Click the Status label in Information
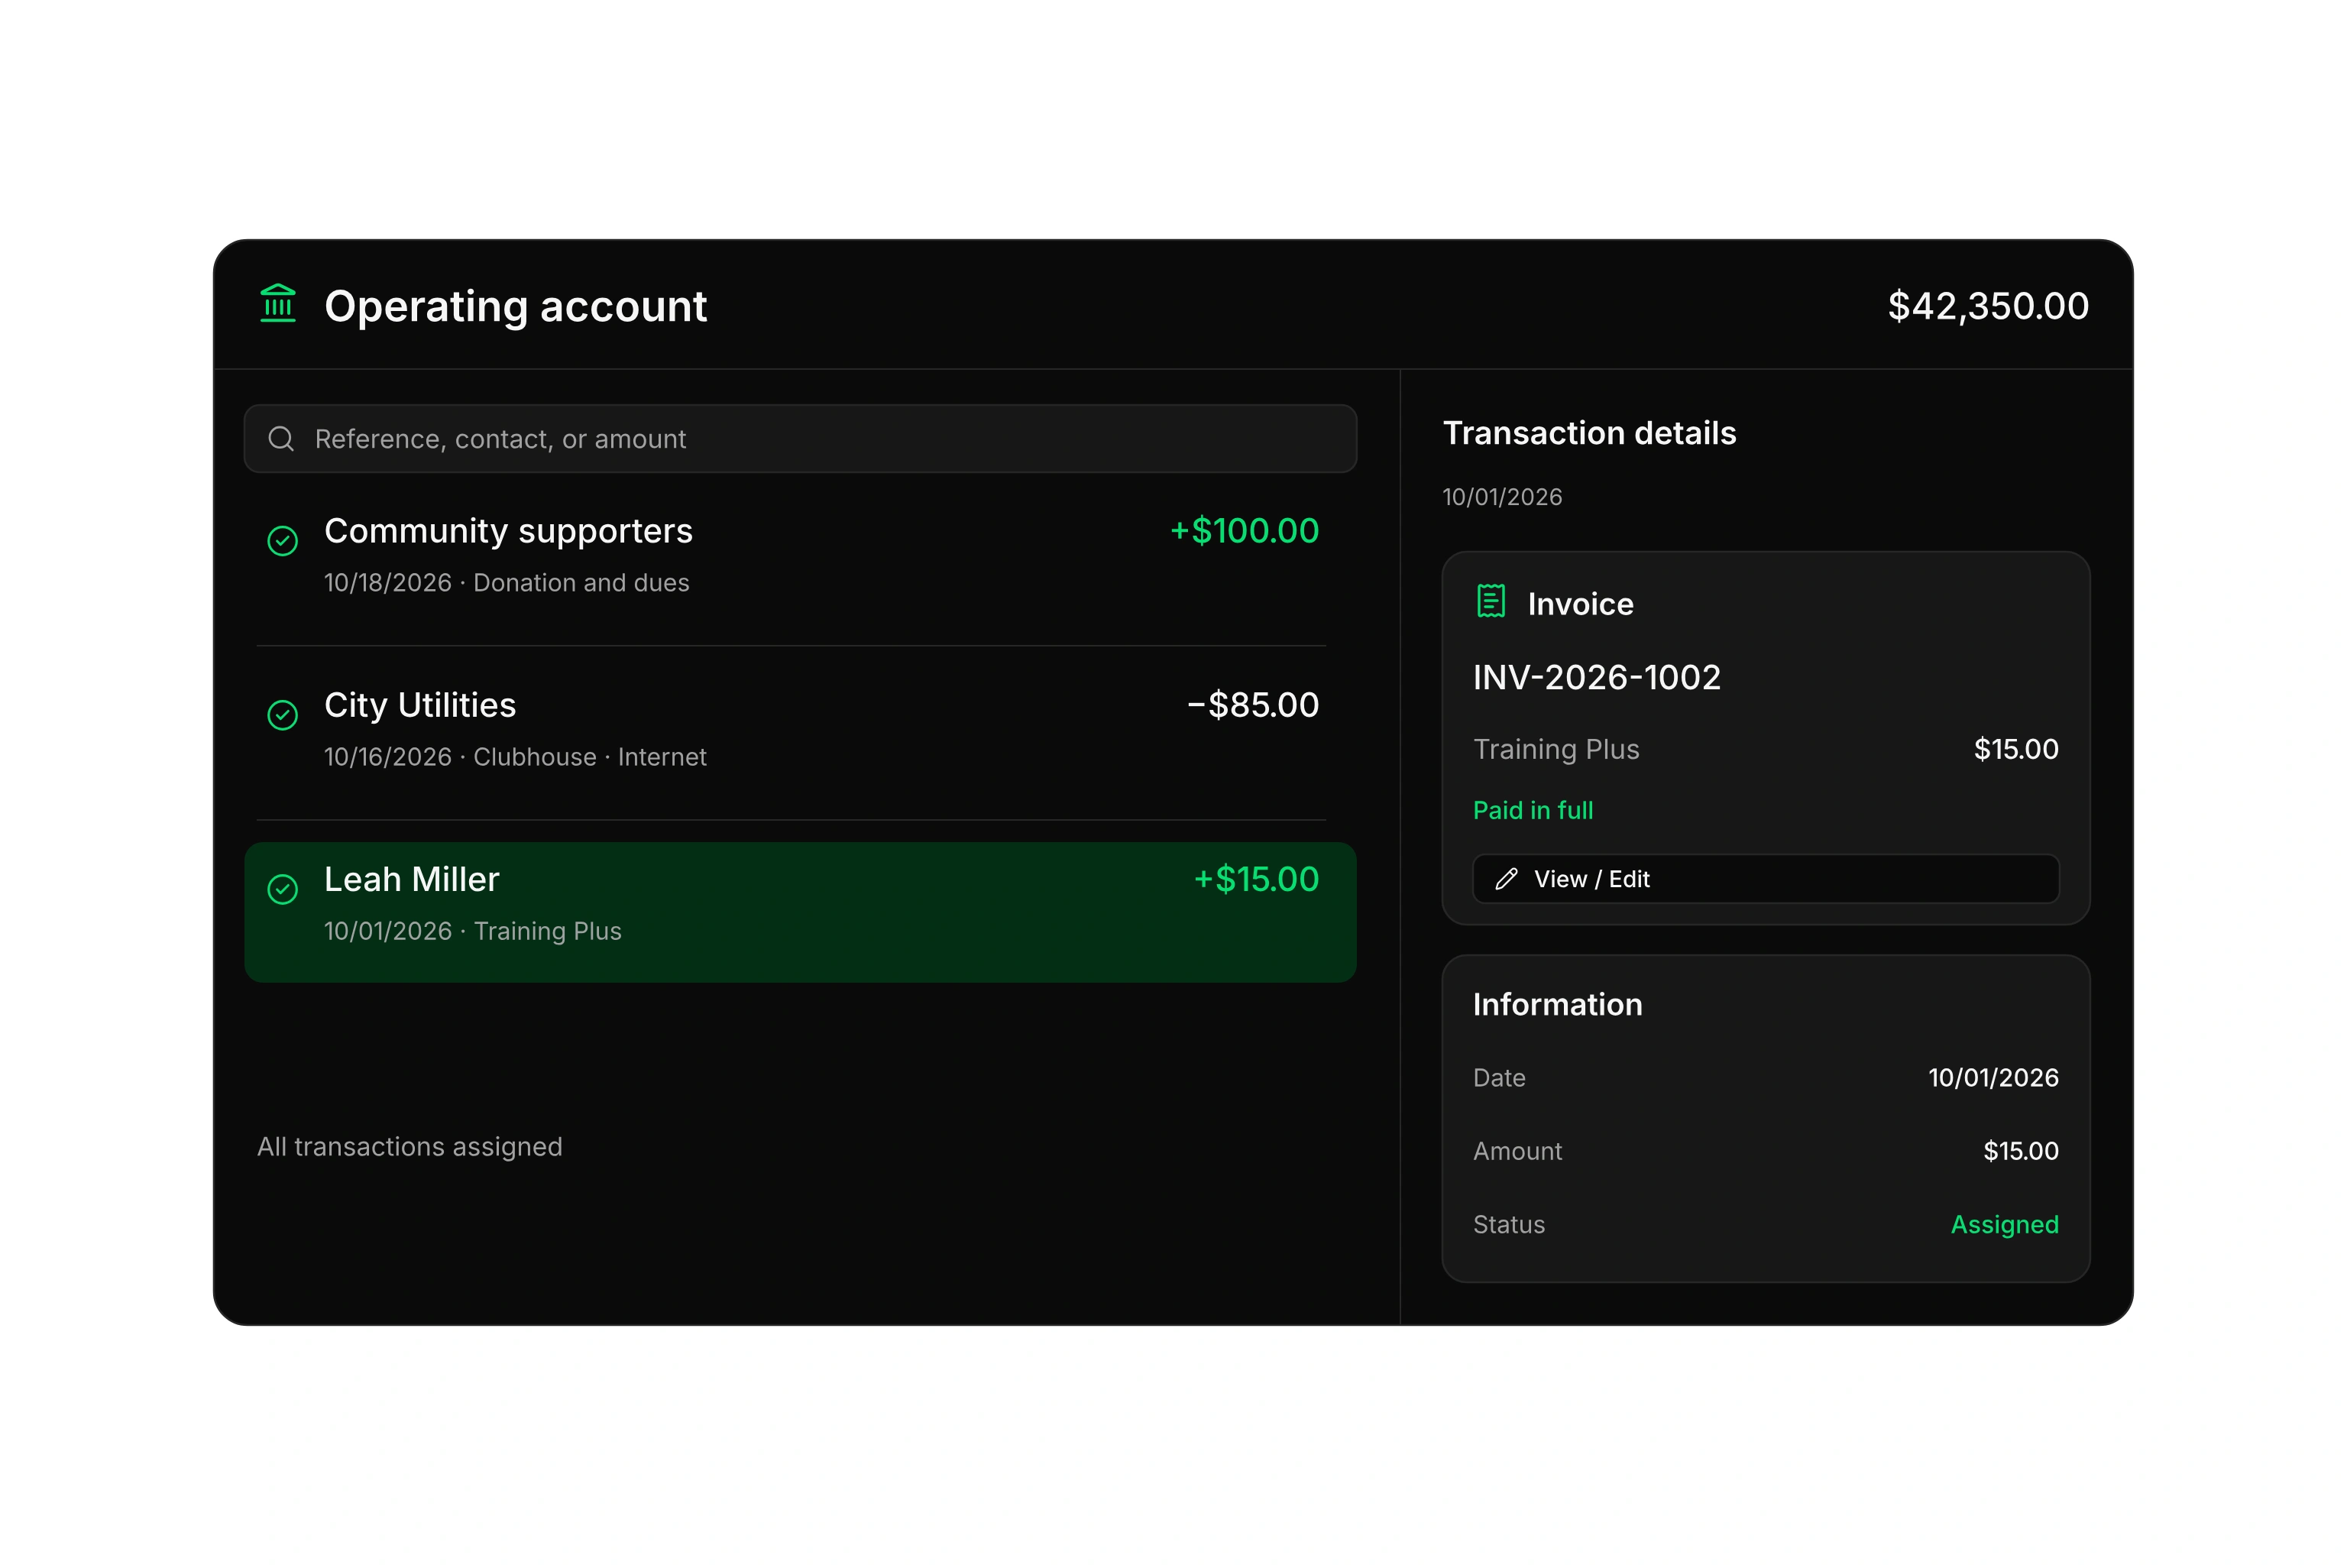This screenshot has height=1565, width=2347. pos(1508,1225)
